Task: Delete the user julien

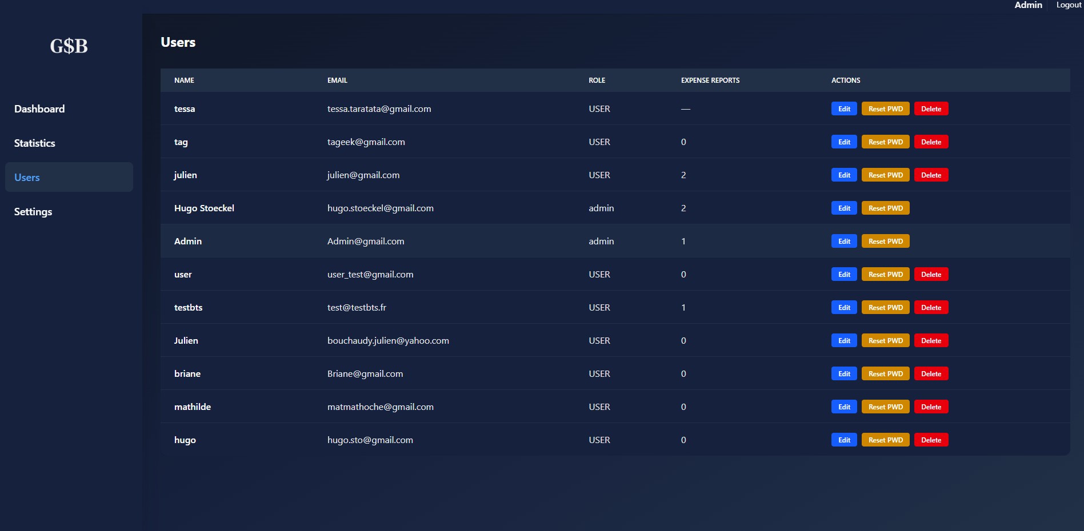Action: coord(931,175)
